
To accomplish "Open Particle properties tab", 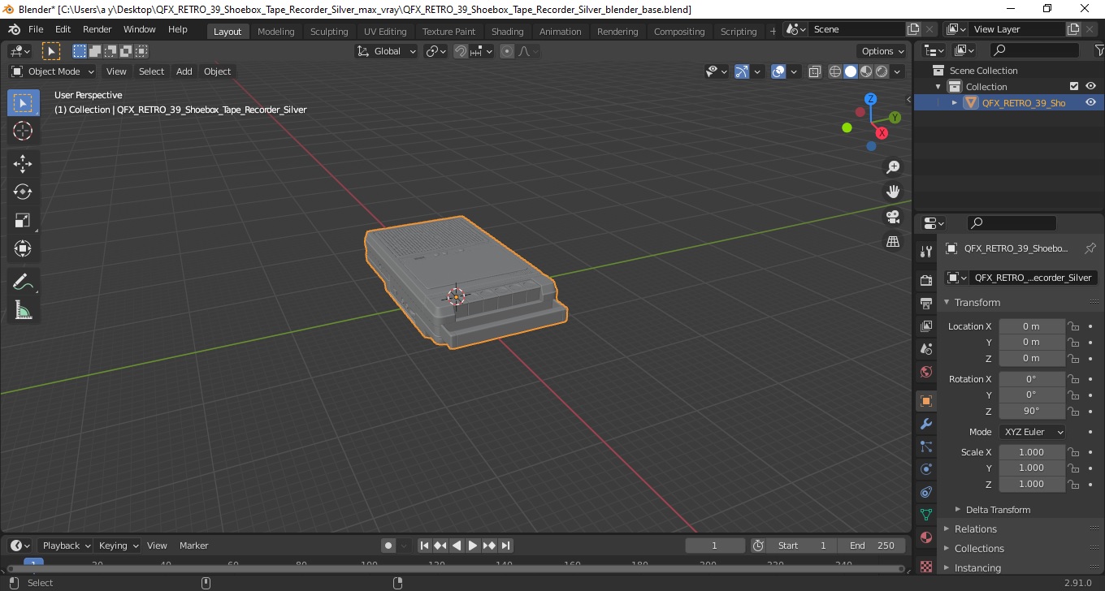I will [x=925, y=446].
